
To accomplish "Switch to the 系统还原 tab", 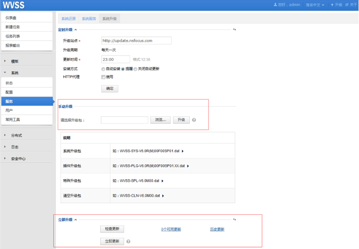I will (69, 19).
